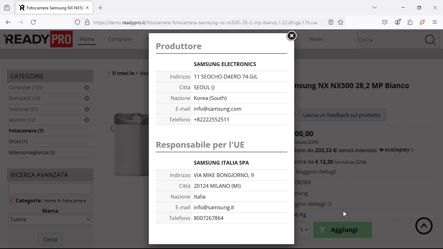The height and width of the screenshot is (249, 443).
Task: Click SAMSUNG ELECTRONICS heading
Action: [x=225, y=64]
